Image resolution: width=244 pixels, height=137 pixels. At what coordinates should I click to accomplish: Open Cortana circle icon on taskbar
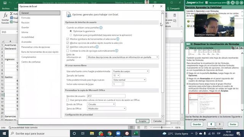tap(74, 134)
